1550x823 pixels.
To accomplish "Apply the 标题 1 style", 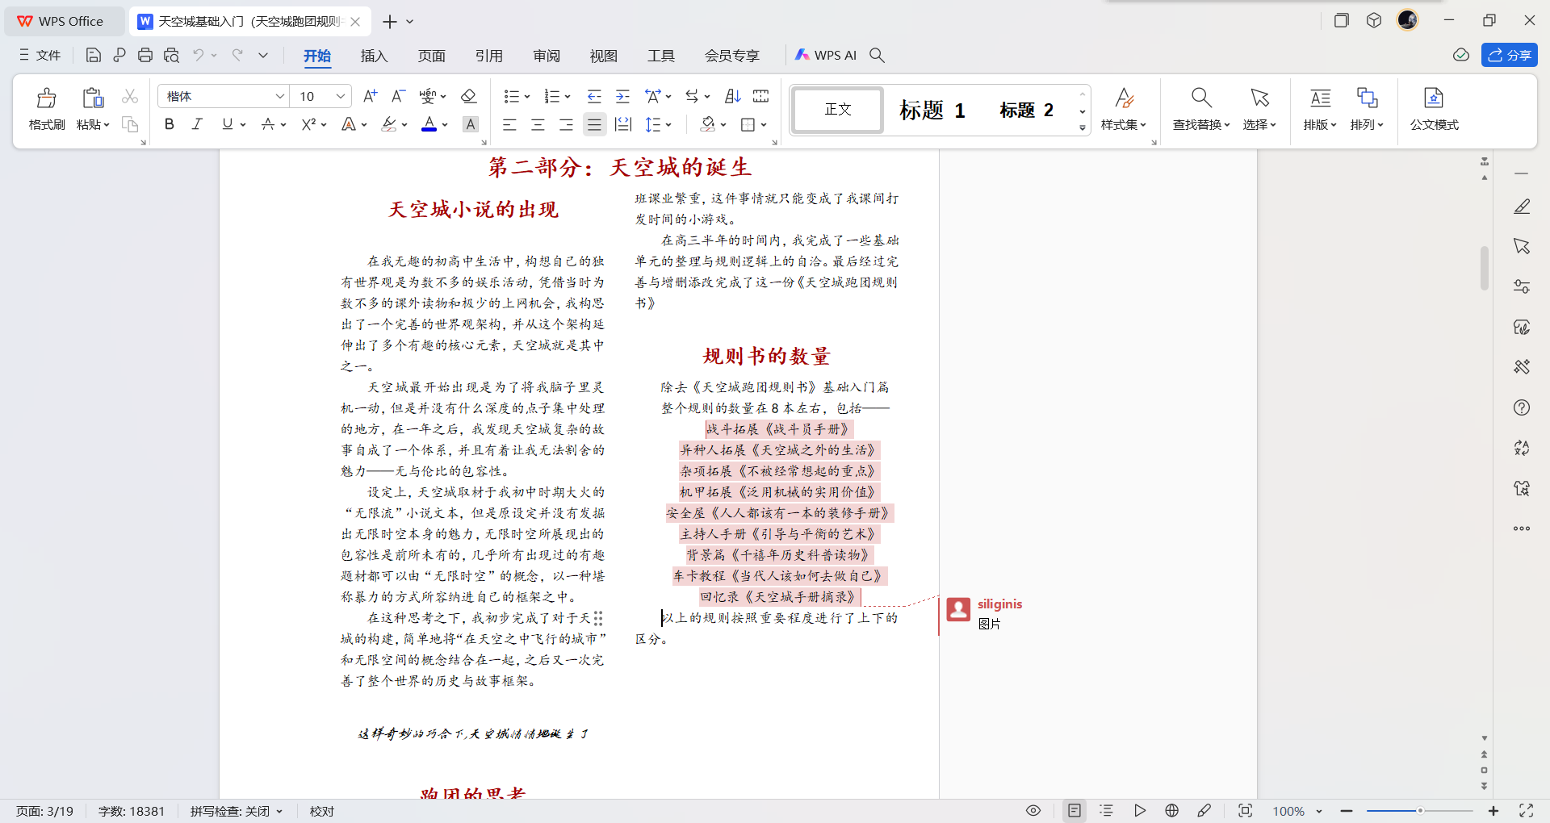I will [x=932, y=110].
